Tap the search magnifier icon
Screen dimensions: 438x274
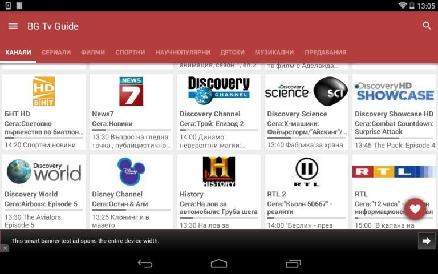tap(427, 26)
